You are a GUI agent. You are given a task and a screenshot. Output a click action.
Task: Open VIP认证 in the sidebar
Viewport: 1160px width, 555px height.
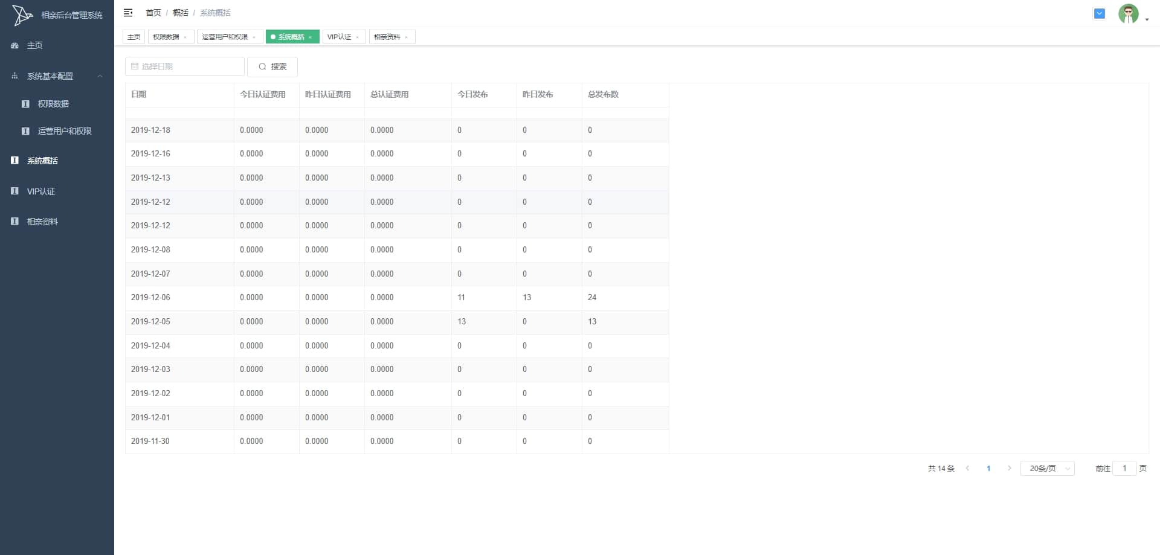click(x=57, y=191)
